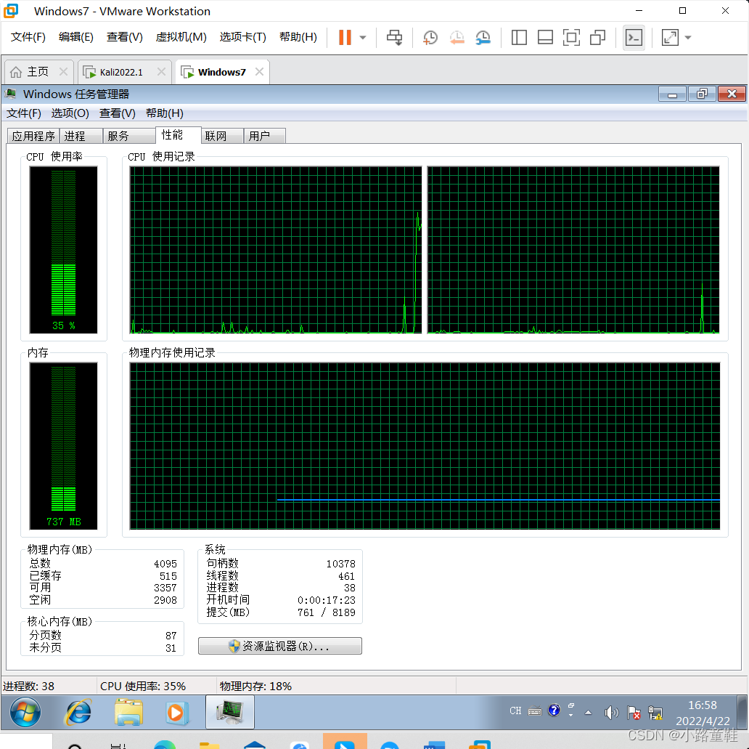
Task: Switch to Unity mode icon
Action: point(597,37)
